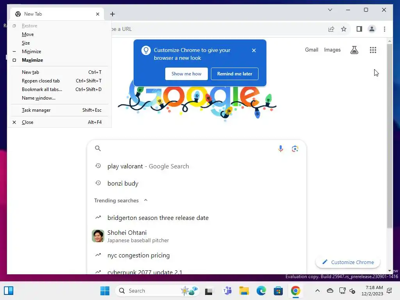Open Search Labs flask icon
The width and height of the screenshot is (400, 300).
point(354,50)
